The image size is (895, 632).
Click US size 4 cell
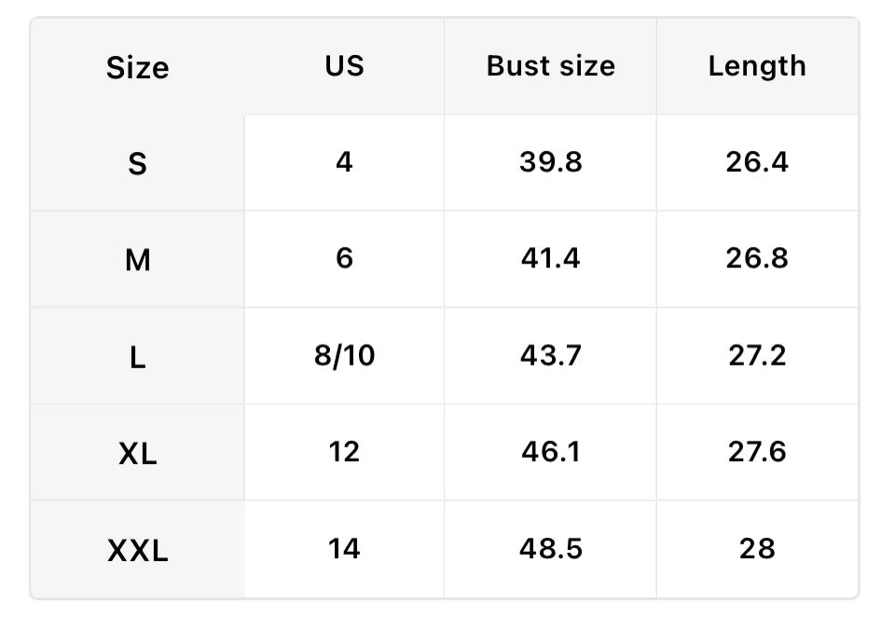coord(344,162)
